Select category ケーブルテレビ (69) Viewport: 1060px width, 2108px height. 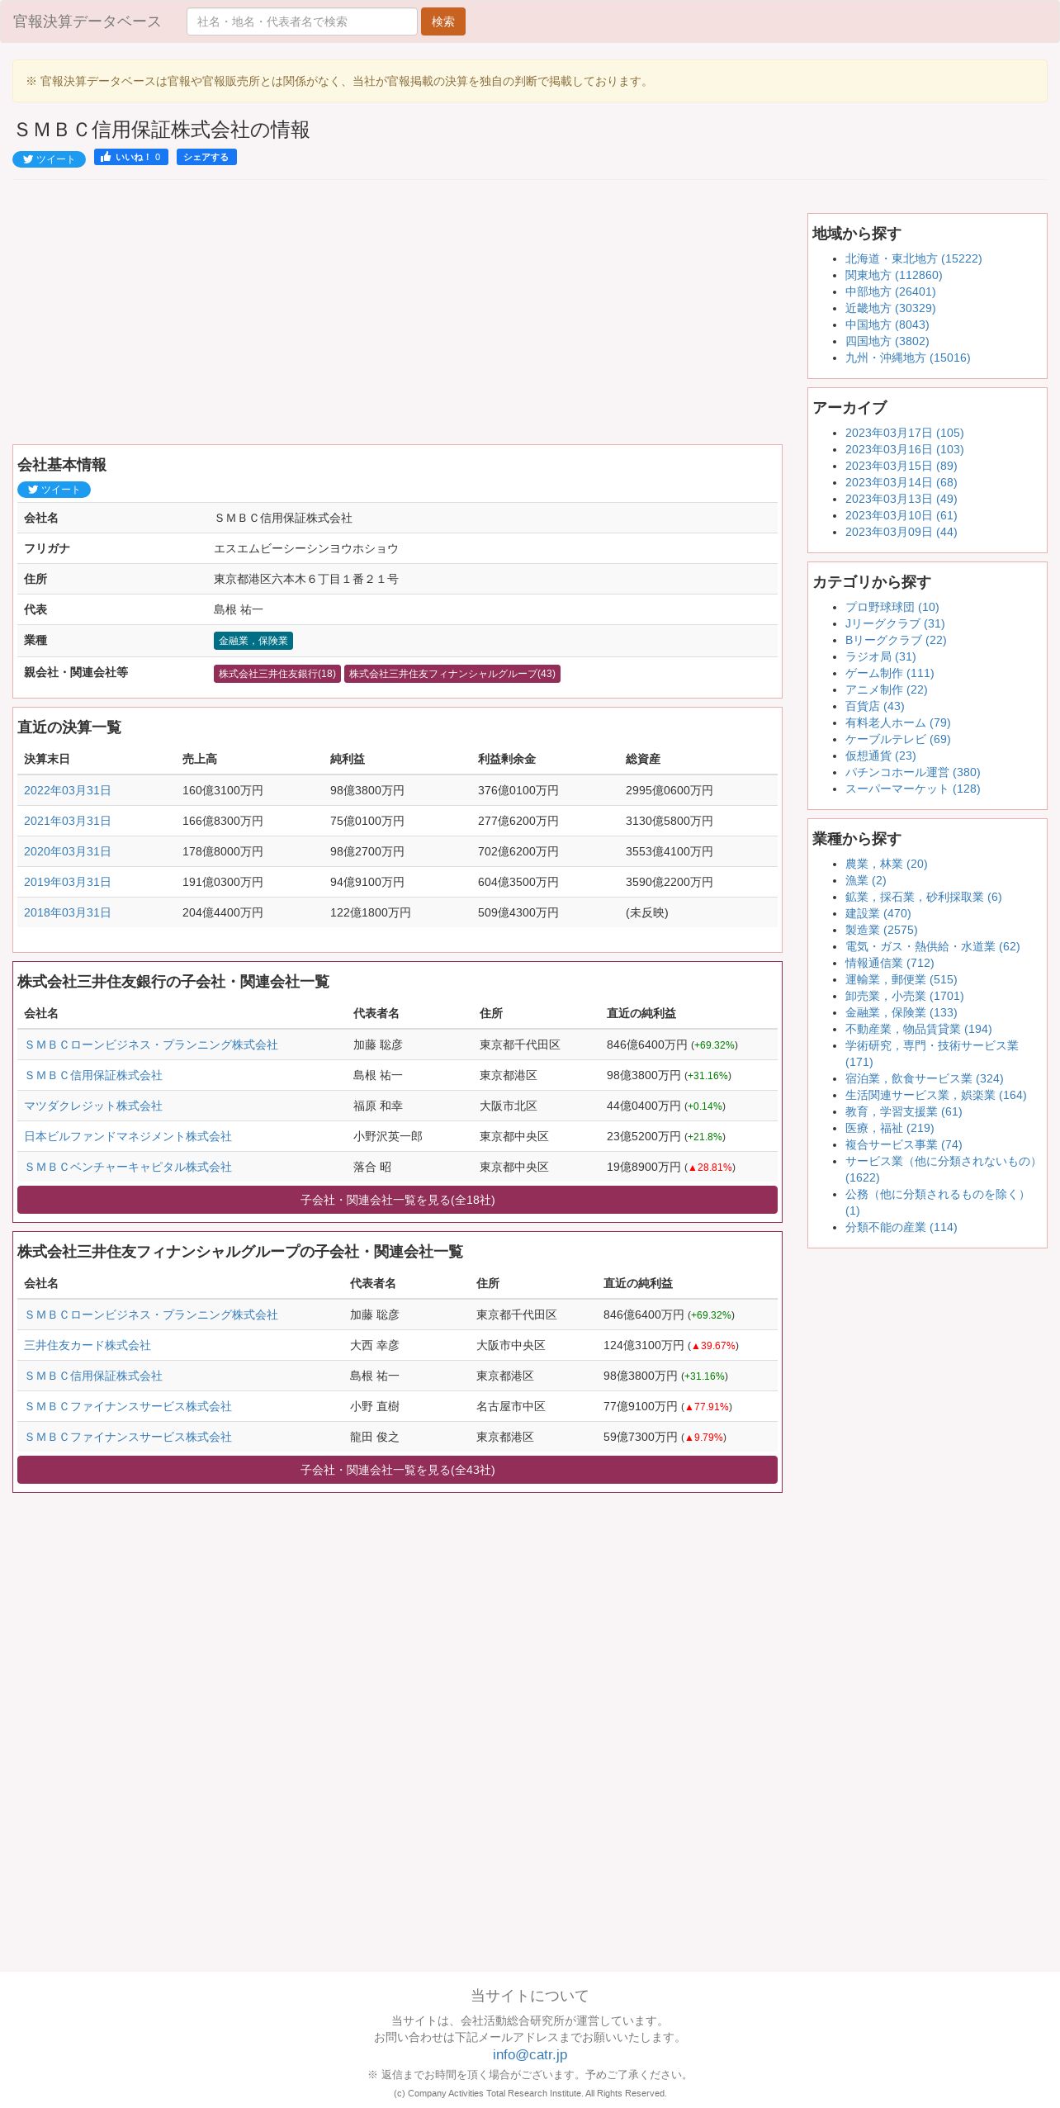coord(897,739)
